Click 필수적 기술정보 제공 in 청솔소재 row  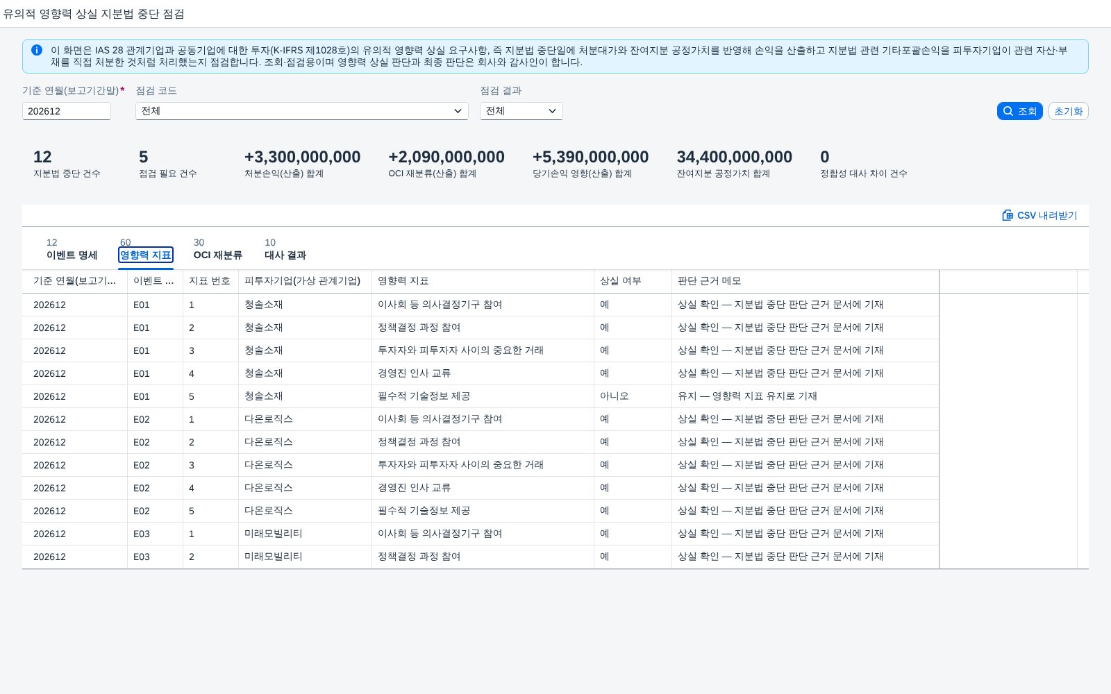(424, 396)
